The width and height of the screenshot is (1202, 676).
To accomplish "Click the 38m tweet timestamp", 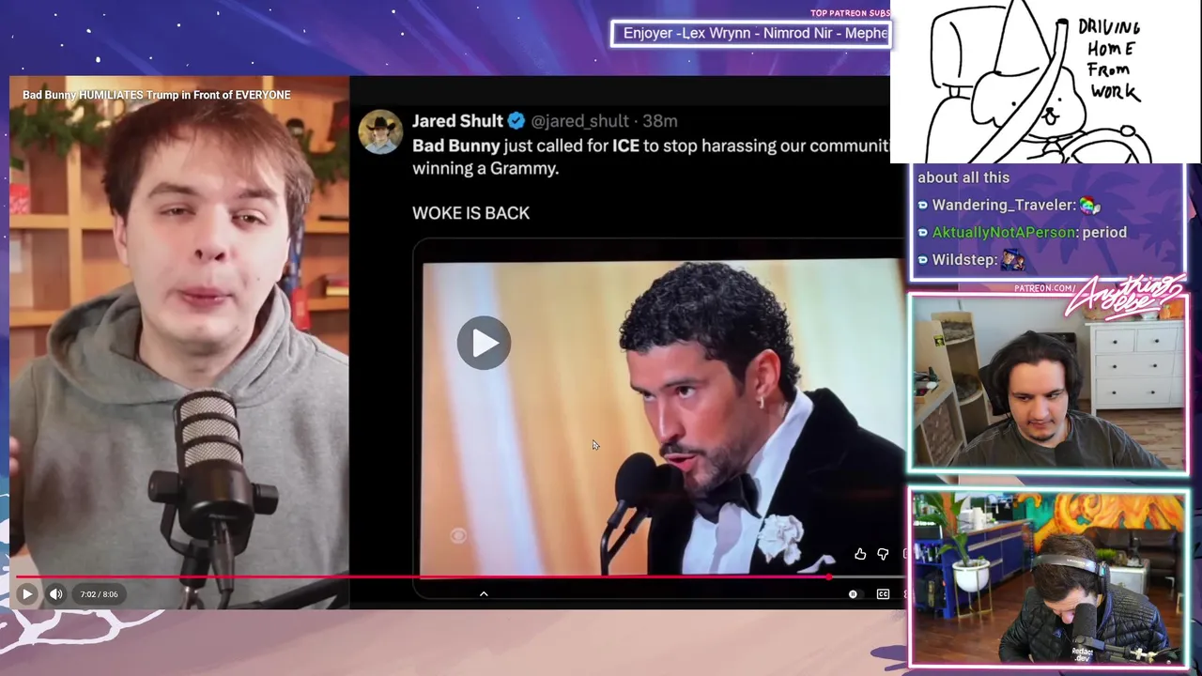I will [x=660, y=121].
